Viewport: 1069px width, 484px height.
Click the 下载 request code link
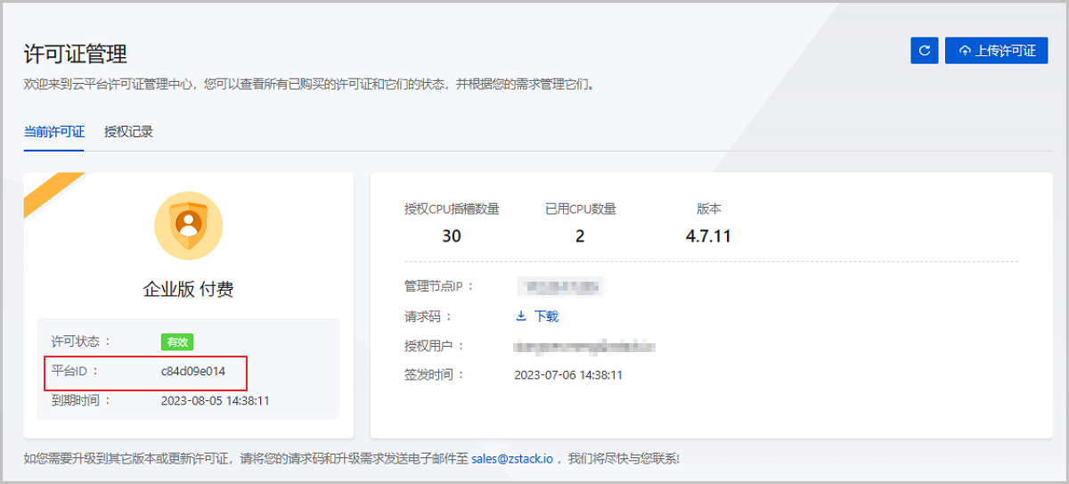click(546, 316)
